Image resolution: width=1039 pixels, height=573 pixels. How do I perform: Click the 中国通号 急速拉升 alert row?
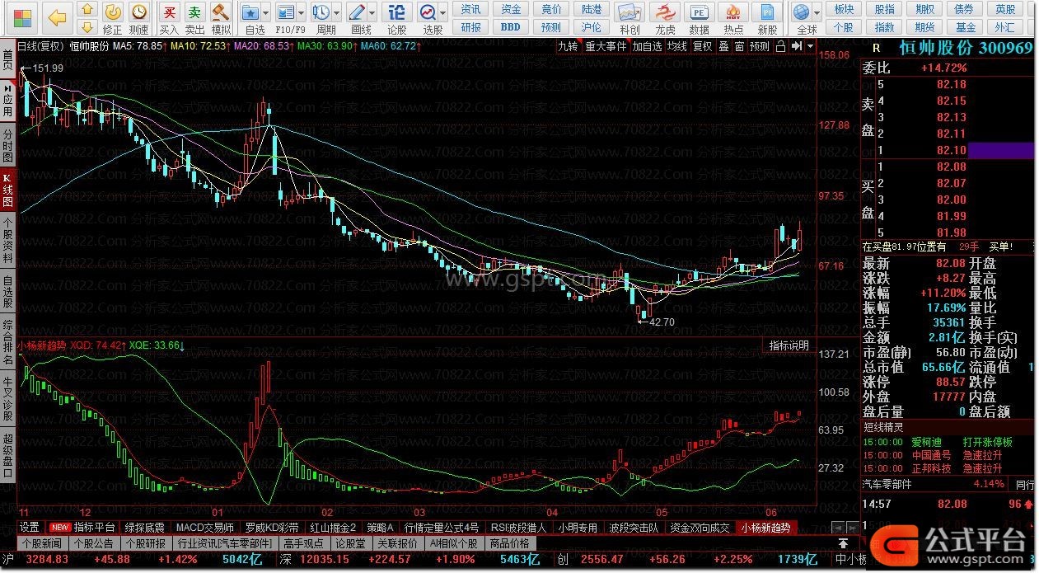tap(947, 455)
